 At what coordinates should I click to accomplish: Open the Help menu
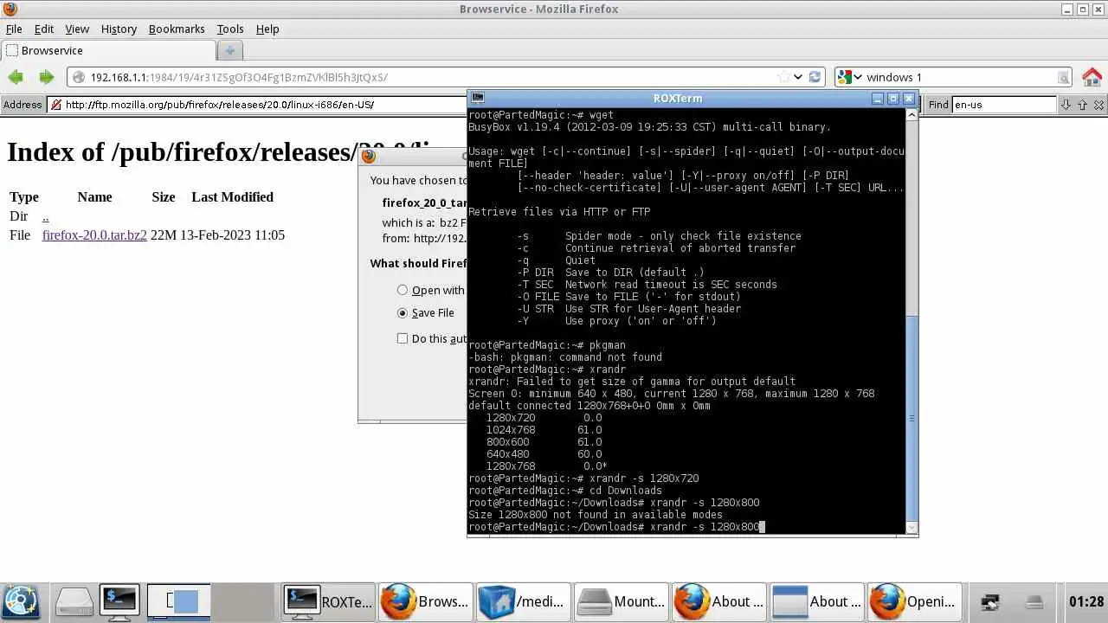[x=267, y=29]
